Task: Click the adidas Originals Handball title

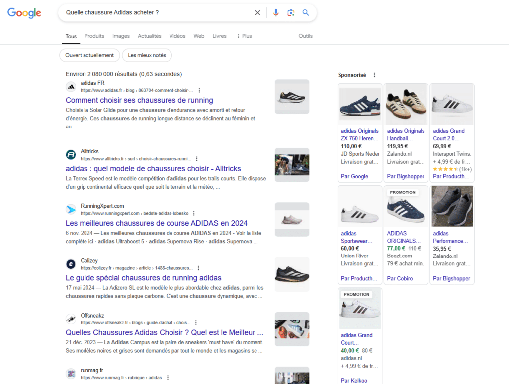Action: coord(406,135)
